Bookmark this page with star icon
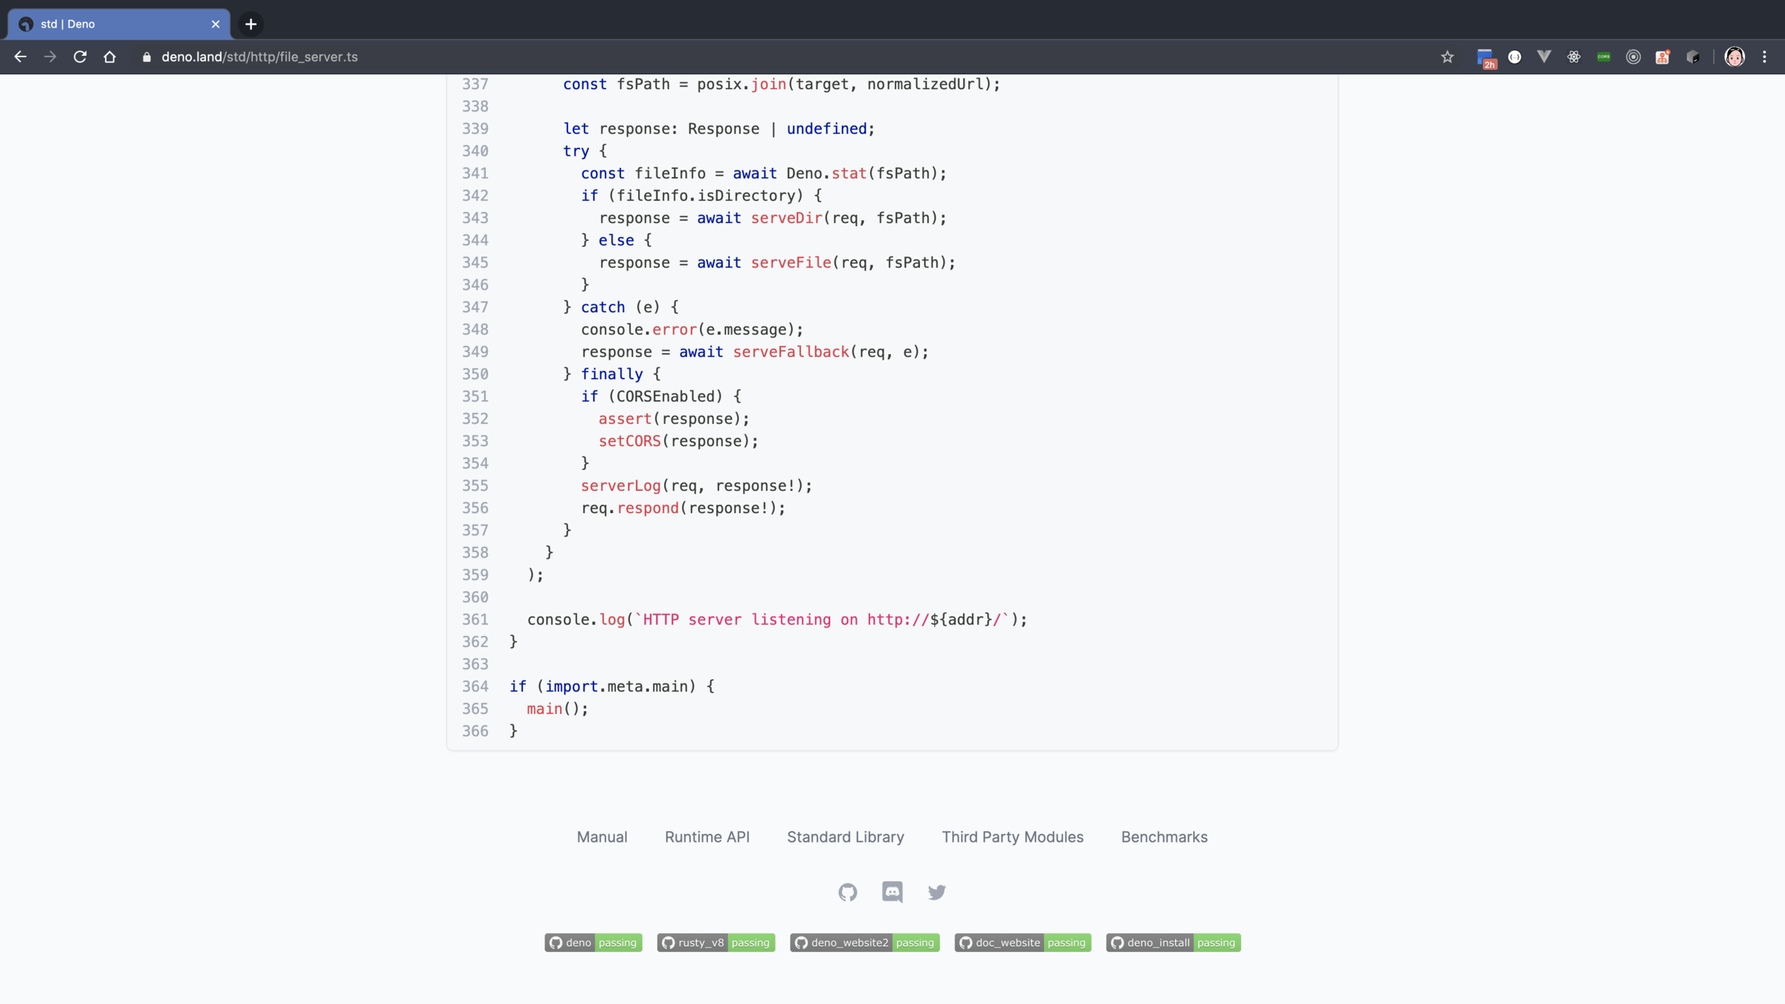The height and width of the screenshot is (1004, 1785). click(1447, 57)
